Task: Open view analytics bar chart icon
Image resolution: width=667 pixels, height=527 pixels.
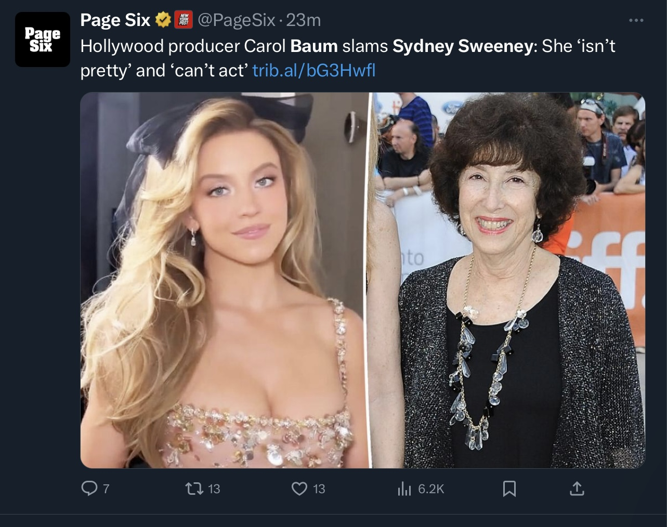Action: coord(404,489)
